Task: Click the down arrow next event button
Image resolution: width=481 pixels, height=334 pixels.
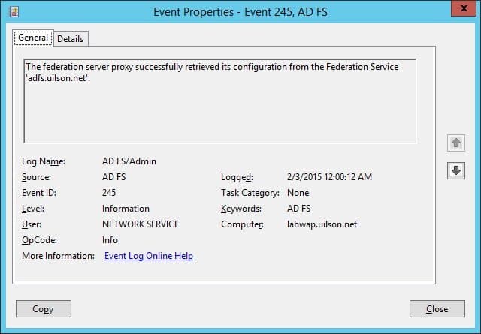Action: (456, 170)
